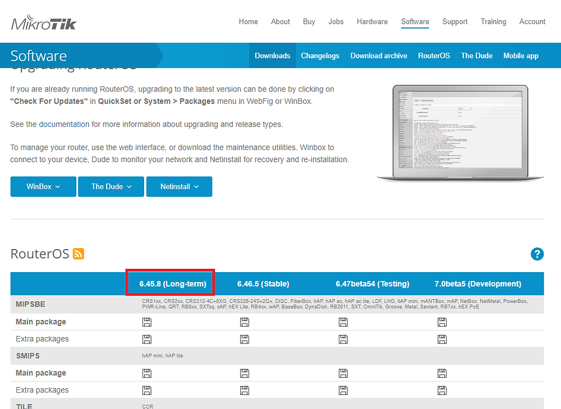Download MIPSBE Extra packages 7.0beta5 Development
Viewport: 561px width, 409px height.
pyautogui.click(x=442, y=339)
